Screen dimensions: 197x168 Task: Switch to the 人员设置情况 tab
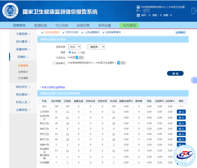click(x=92, y=32)
